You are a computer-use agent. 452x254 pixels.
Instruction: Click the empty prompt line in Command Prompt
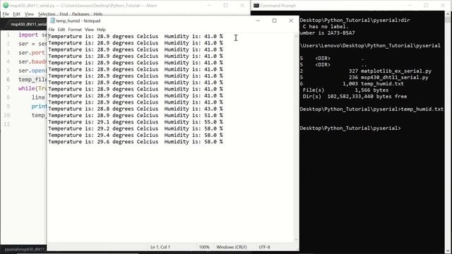pos(350,128)
